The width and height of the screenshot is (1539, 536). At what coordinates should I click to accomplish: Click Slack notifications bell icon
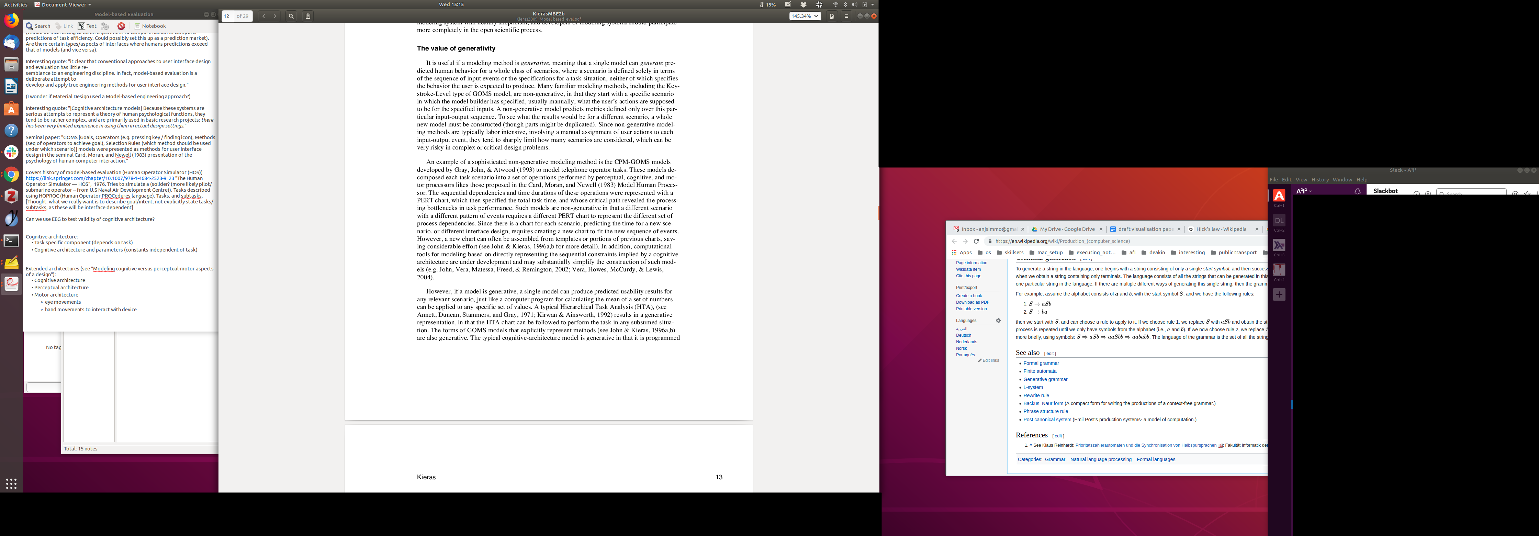1357,191
